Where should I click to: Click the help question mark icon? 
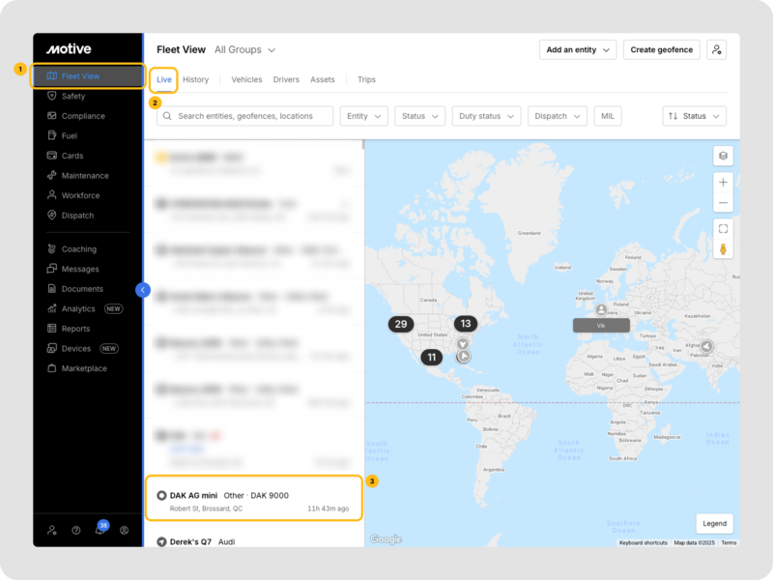pyautogui.click(x=75, y=530)
